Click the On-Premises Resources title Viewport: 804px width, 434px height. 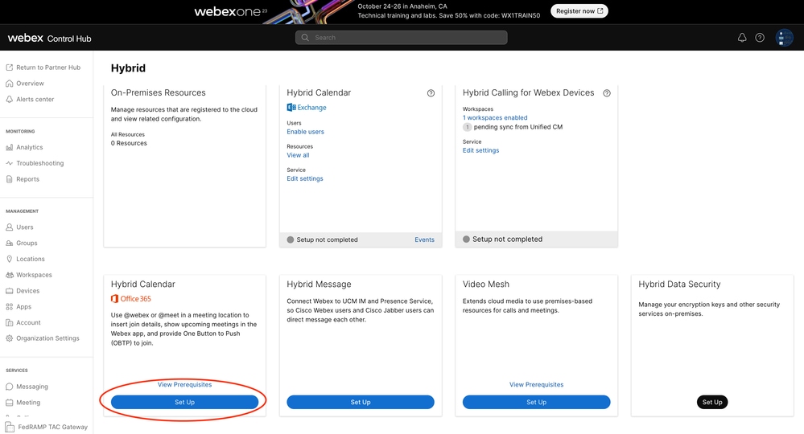click(158, 92)
